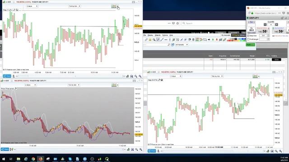Click Close button on the open position row
The image size is (289, 162).
[276, 59]
